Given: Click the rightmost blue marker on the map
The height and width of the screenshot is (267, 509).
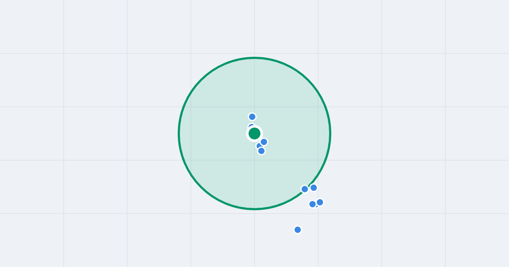Looking at the screenshot, I should click(320, 202).
